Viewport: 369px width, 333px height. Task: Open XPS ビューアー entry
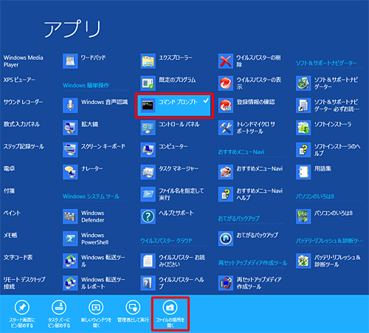19,80
